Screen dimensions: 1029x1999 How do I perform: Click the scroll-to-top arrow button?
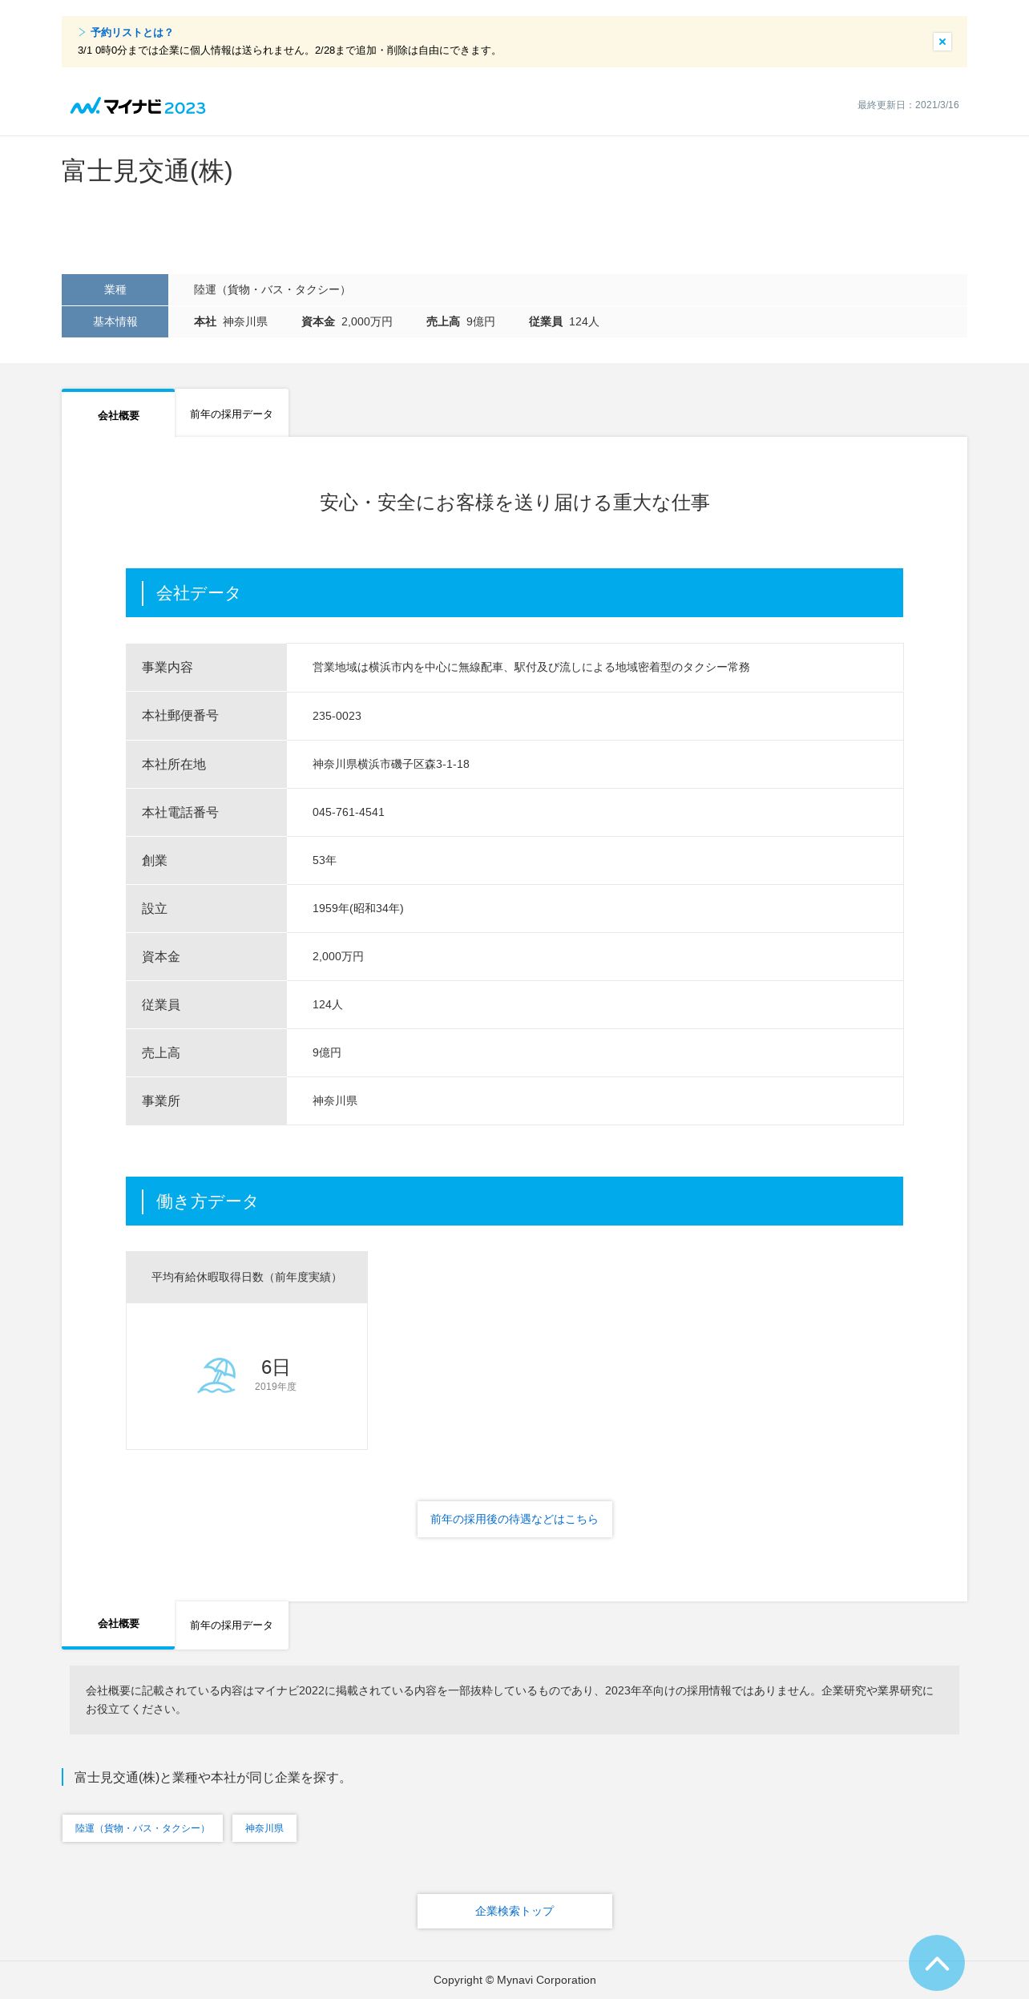coord(936,1962)
